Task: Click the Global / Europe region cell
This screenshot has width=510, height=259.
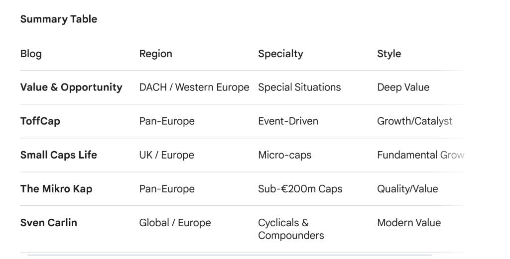Action: 175,223
